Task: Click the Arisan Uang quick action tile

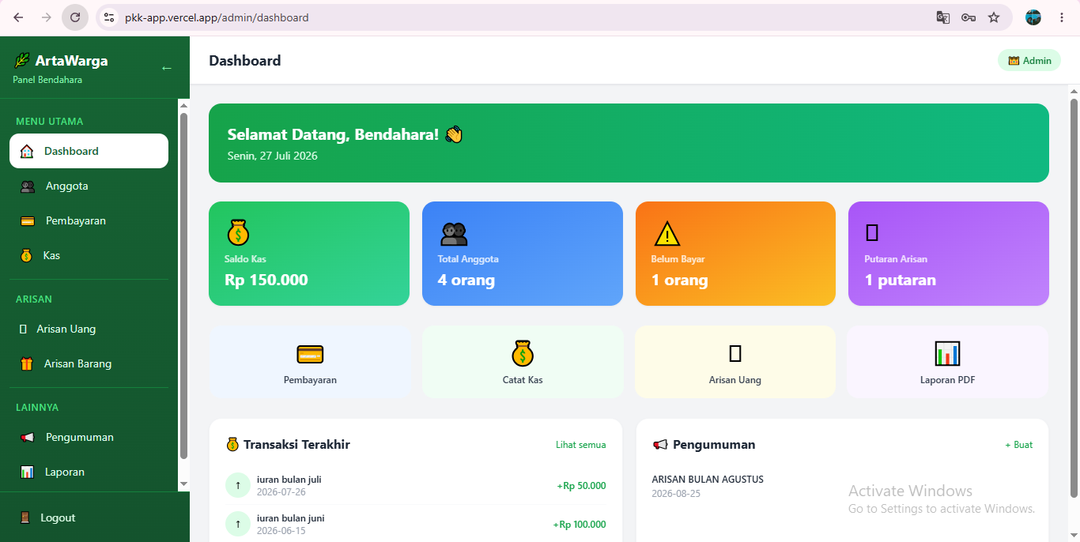Action: point(735,362)
